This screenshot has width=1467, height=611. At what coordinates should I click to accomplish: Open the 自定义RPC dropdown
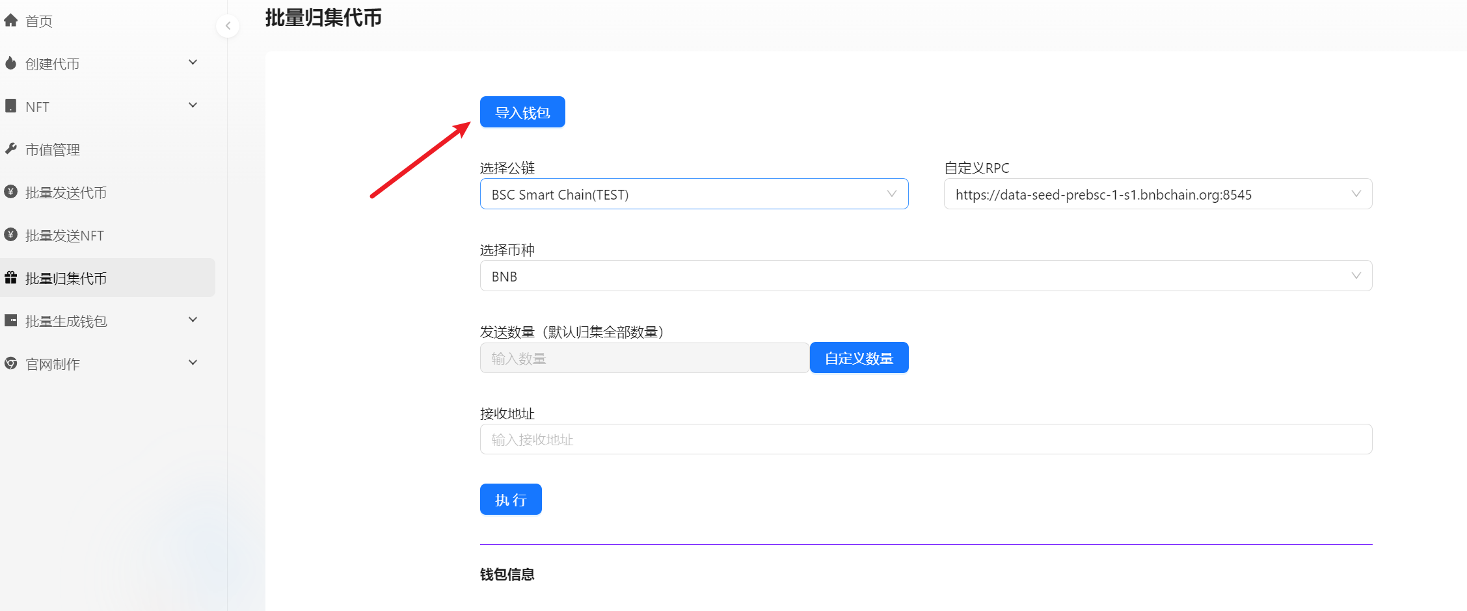[1157, 194]
